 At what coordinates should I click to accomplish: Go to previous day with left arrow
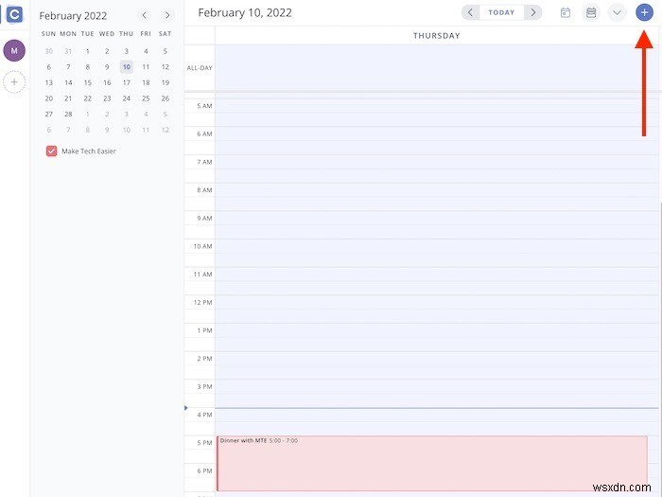[x=470, y=12]
